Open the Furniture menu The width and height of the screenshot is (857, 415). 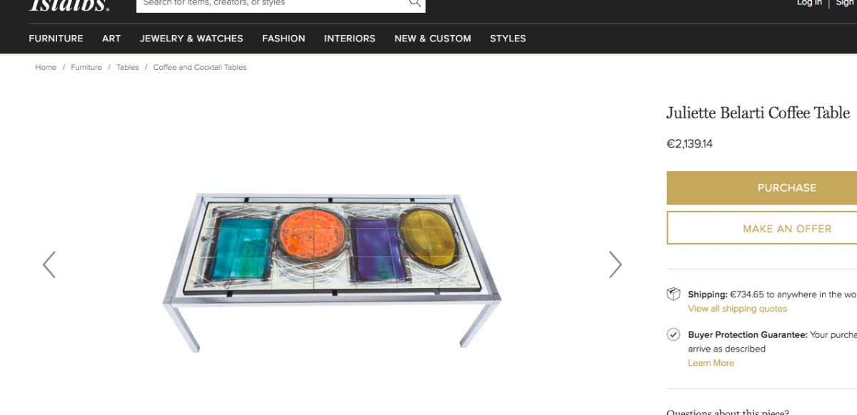(x=56, y=39)
